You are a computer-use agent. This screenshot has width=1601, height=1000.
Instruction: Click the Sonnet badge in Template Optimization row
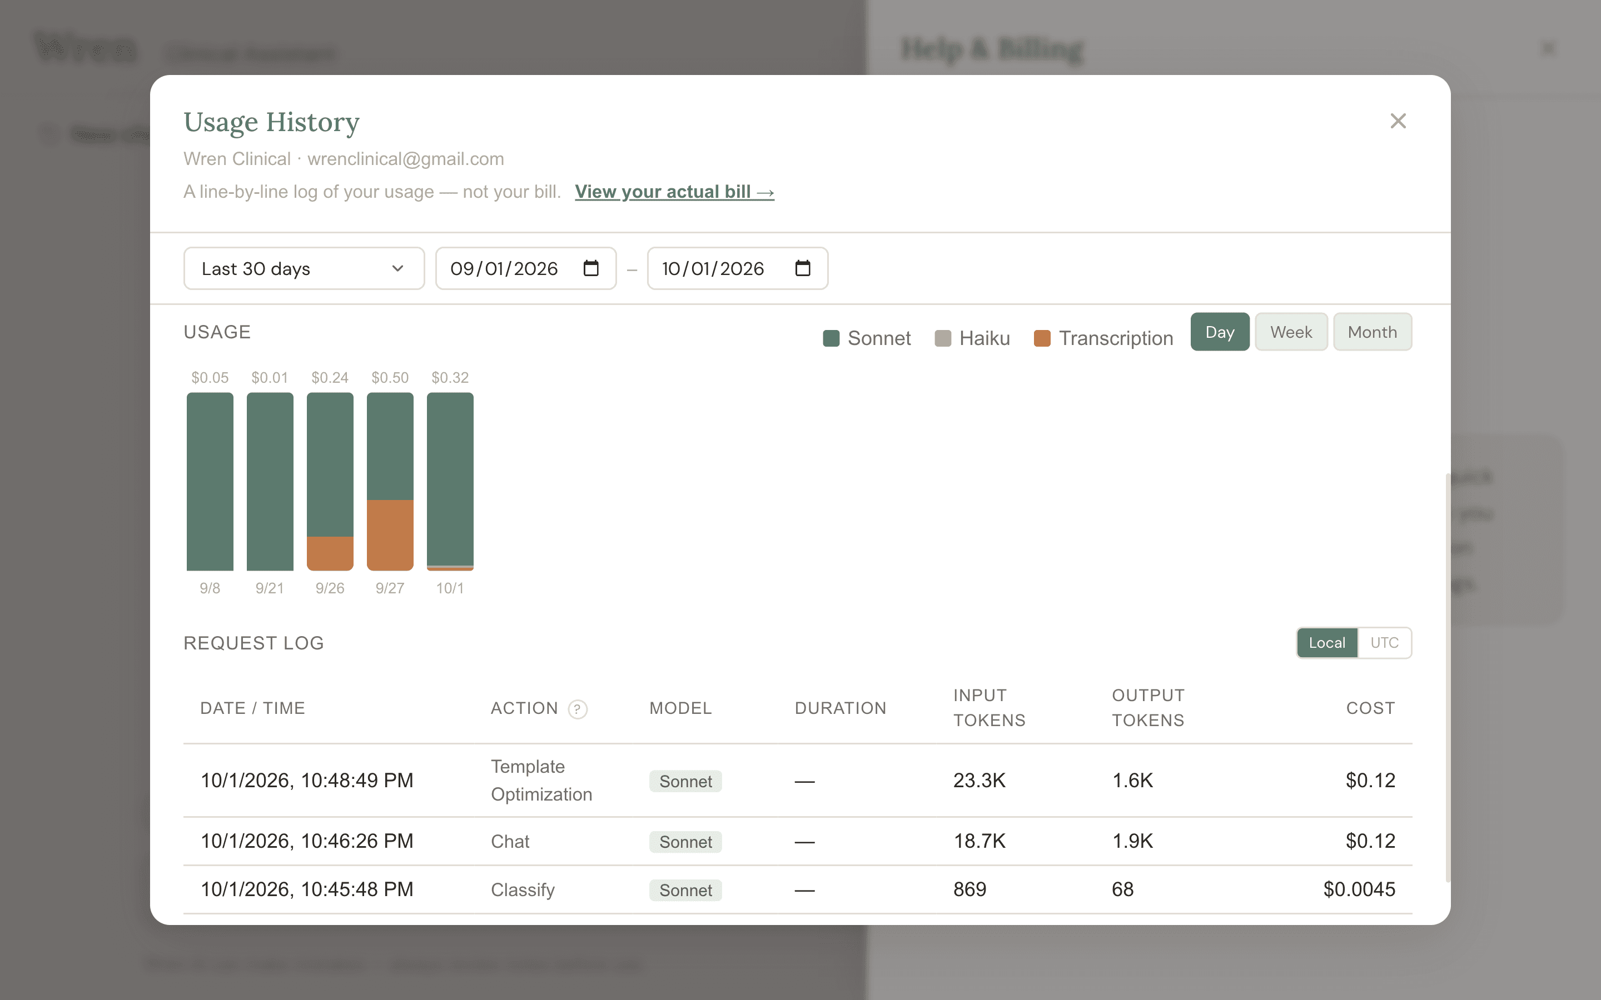point(685,781)
